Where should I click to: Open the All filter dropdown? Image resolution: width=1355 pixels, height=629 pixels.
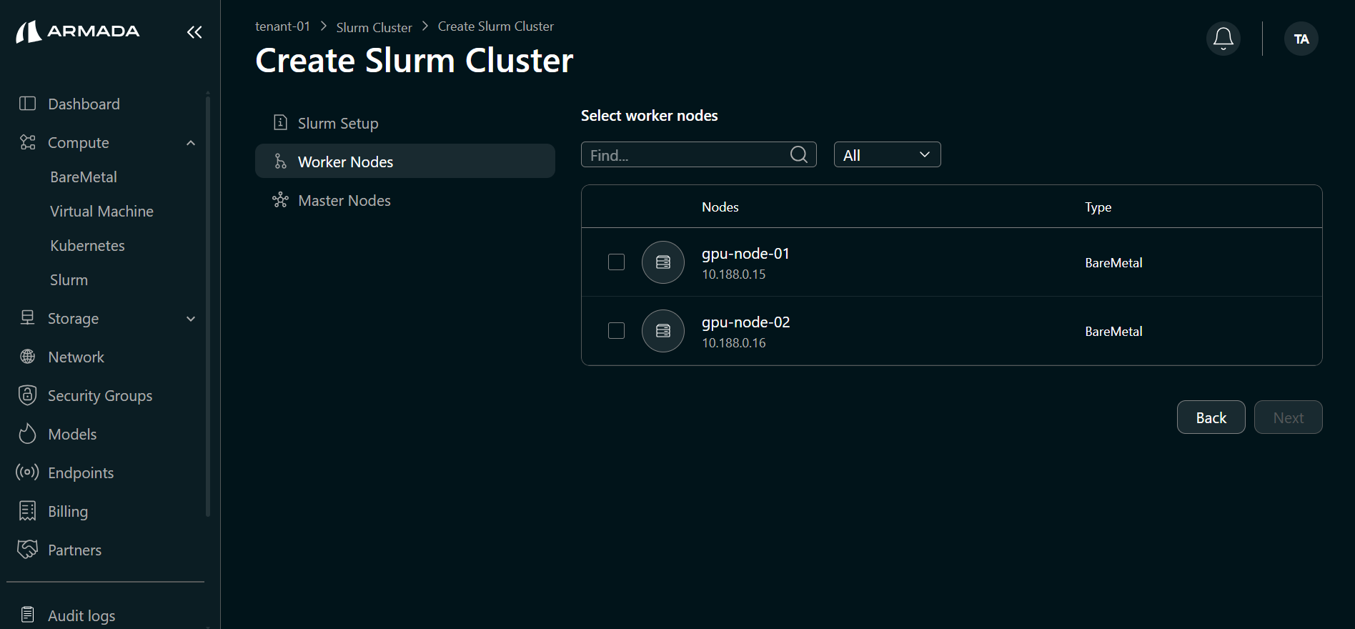click(888, 154)
